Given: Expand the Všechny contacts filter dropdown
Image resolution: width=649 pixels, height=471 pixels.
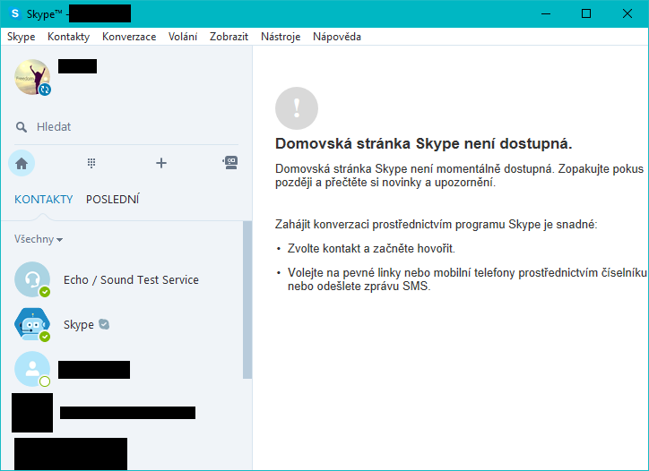Looking at the screenshot, I should (x=39, y=240).
